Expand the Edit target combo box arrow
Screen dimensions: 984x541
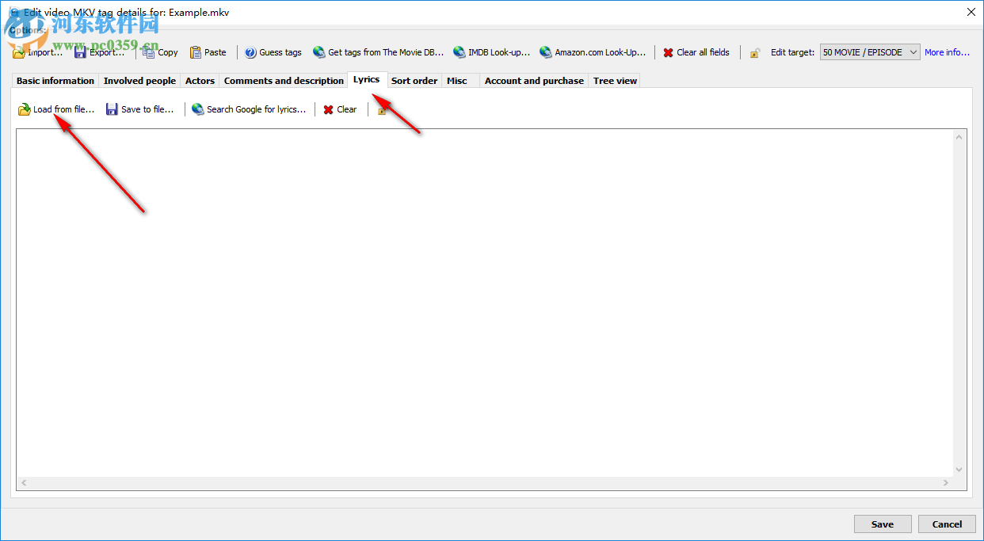[913, 51]
